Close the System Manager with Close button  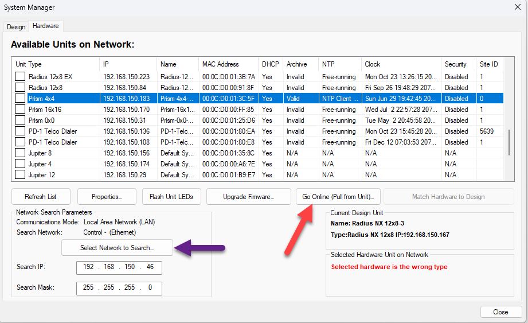(500, 312)
